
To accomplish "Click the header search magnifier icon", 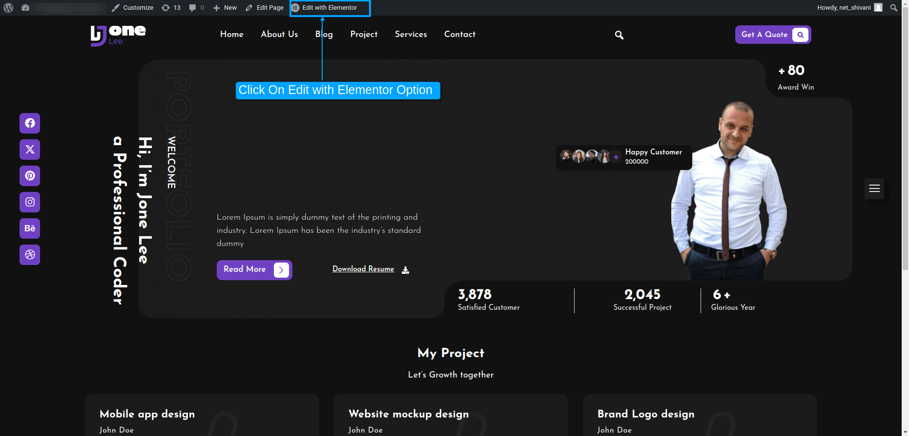I will pyautogui.click(x=619, y=35).
